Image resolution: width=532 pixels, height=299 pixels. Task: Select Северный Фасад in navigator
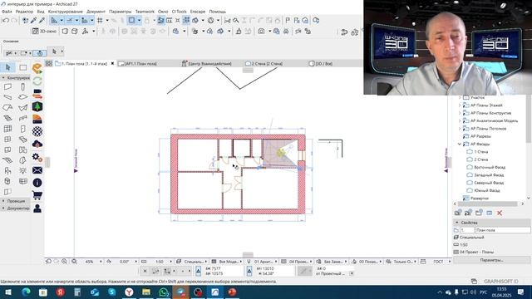(x=489, y=183)
